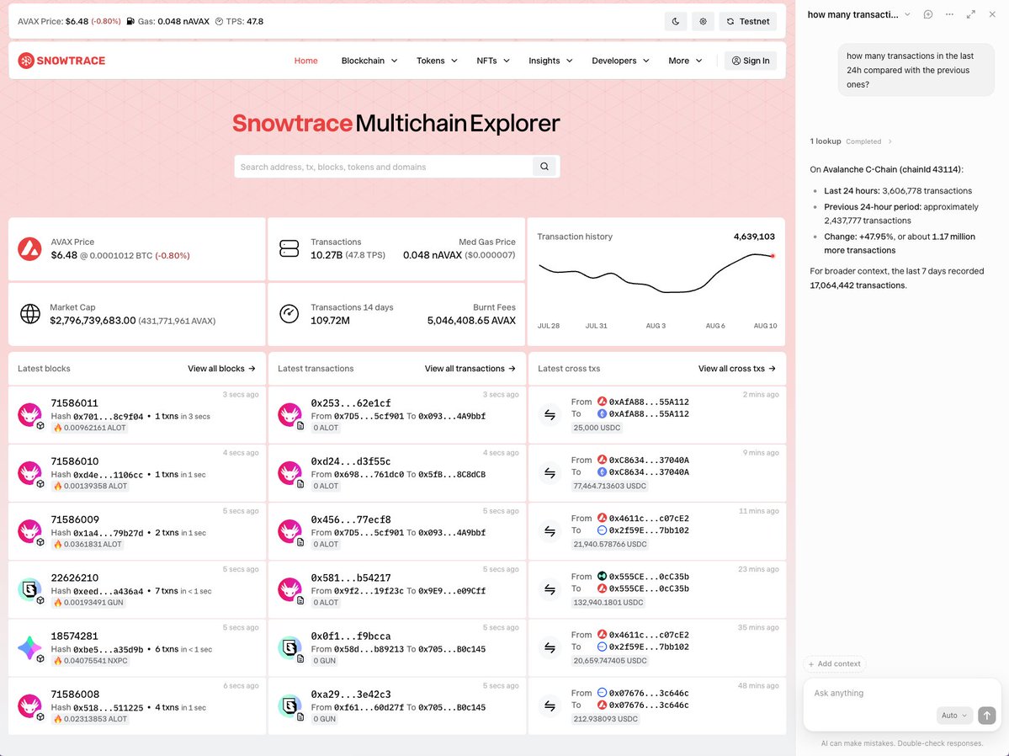Click the Market Cap globe icon
1009x756 pixels.
(29, 314)
